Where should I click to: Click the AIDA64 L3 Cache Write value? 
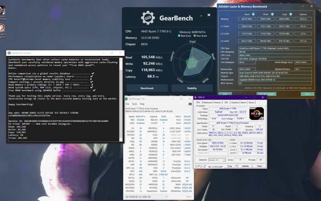tap(266, 41)
